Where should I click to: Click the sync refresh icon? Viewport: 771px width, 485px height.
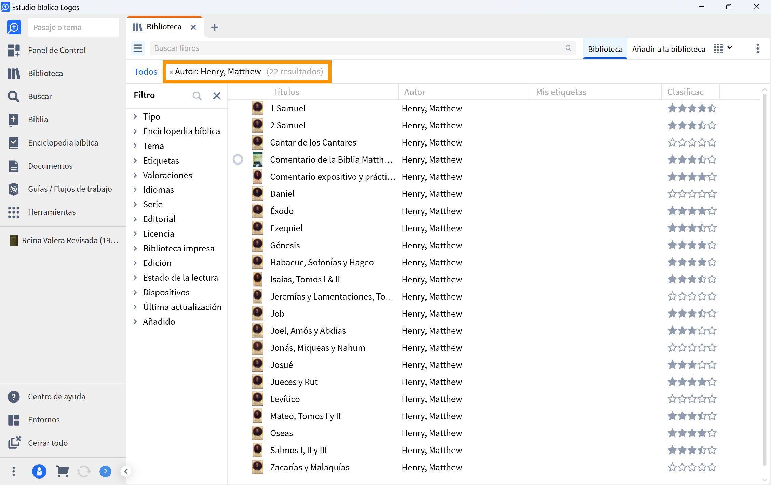[x=84, y=471]
